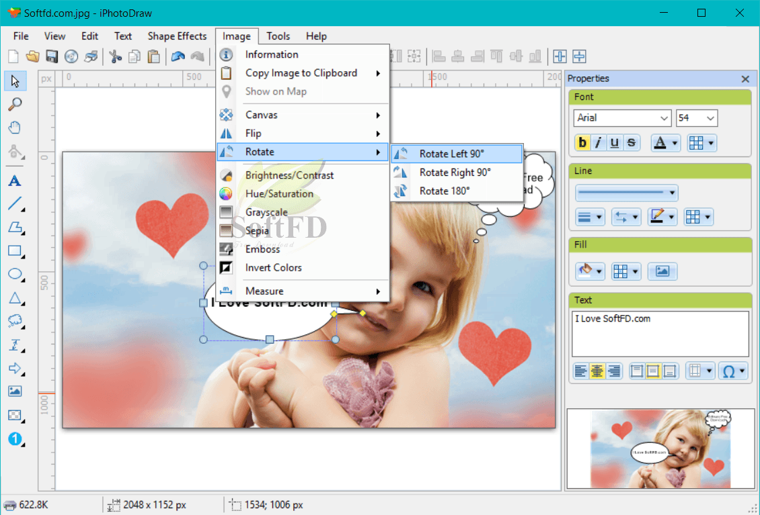760x515 pixels.
Task: Select the polygon shape tool
Action: 15,228
